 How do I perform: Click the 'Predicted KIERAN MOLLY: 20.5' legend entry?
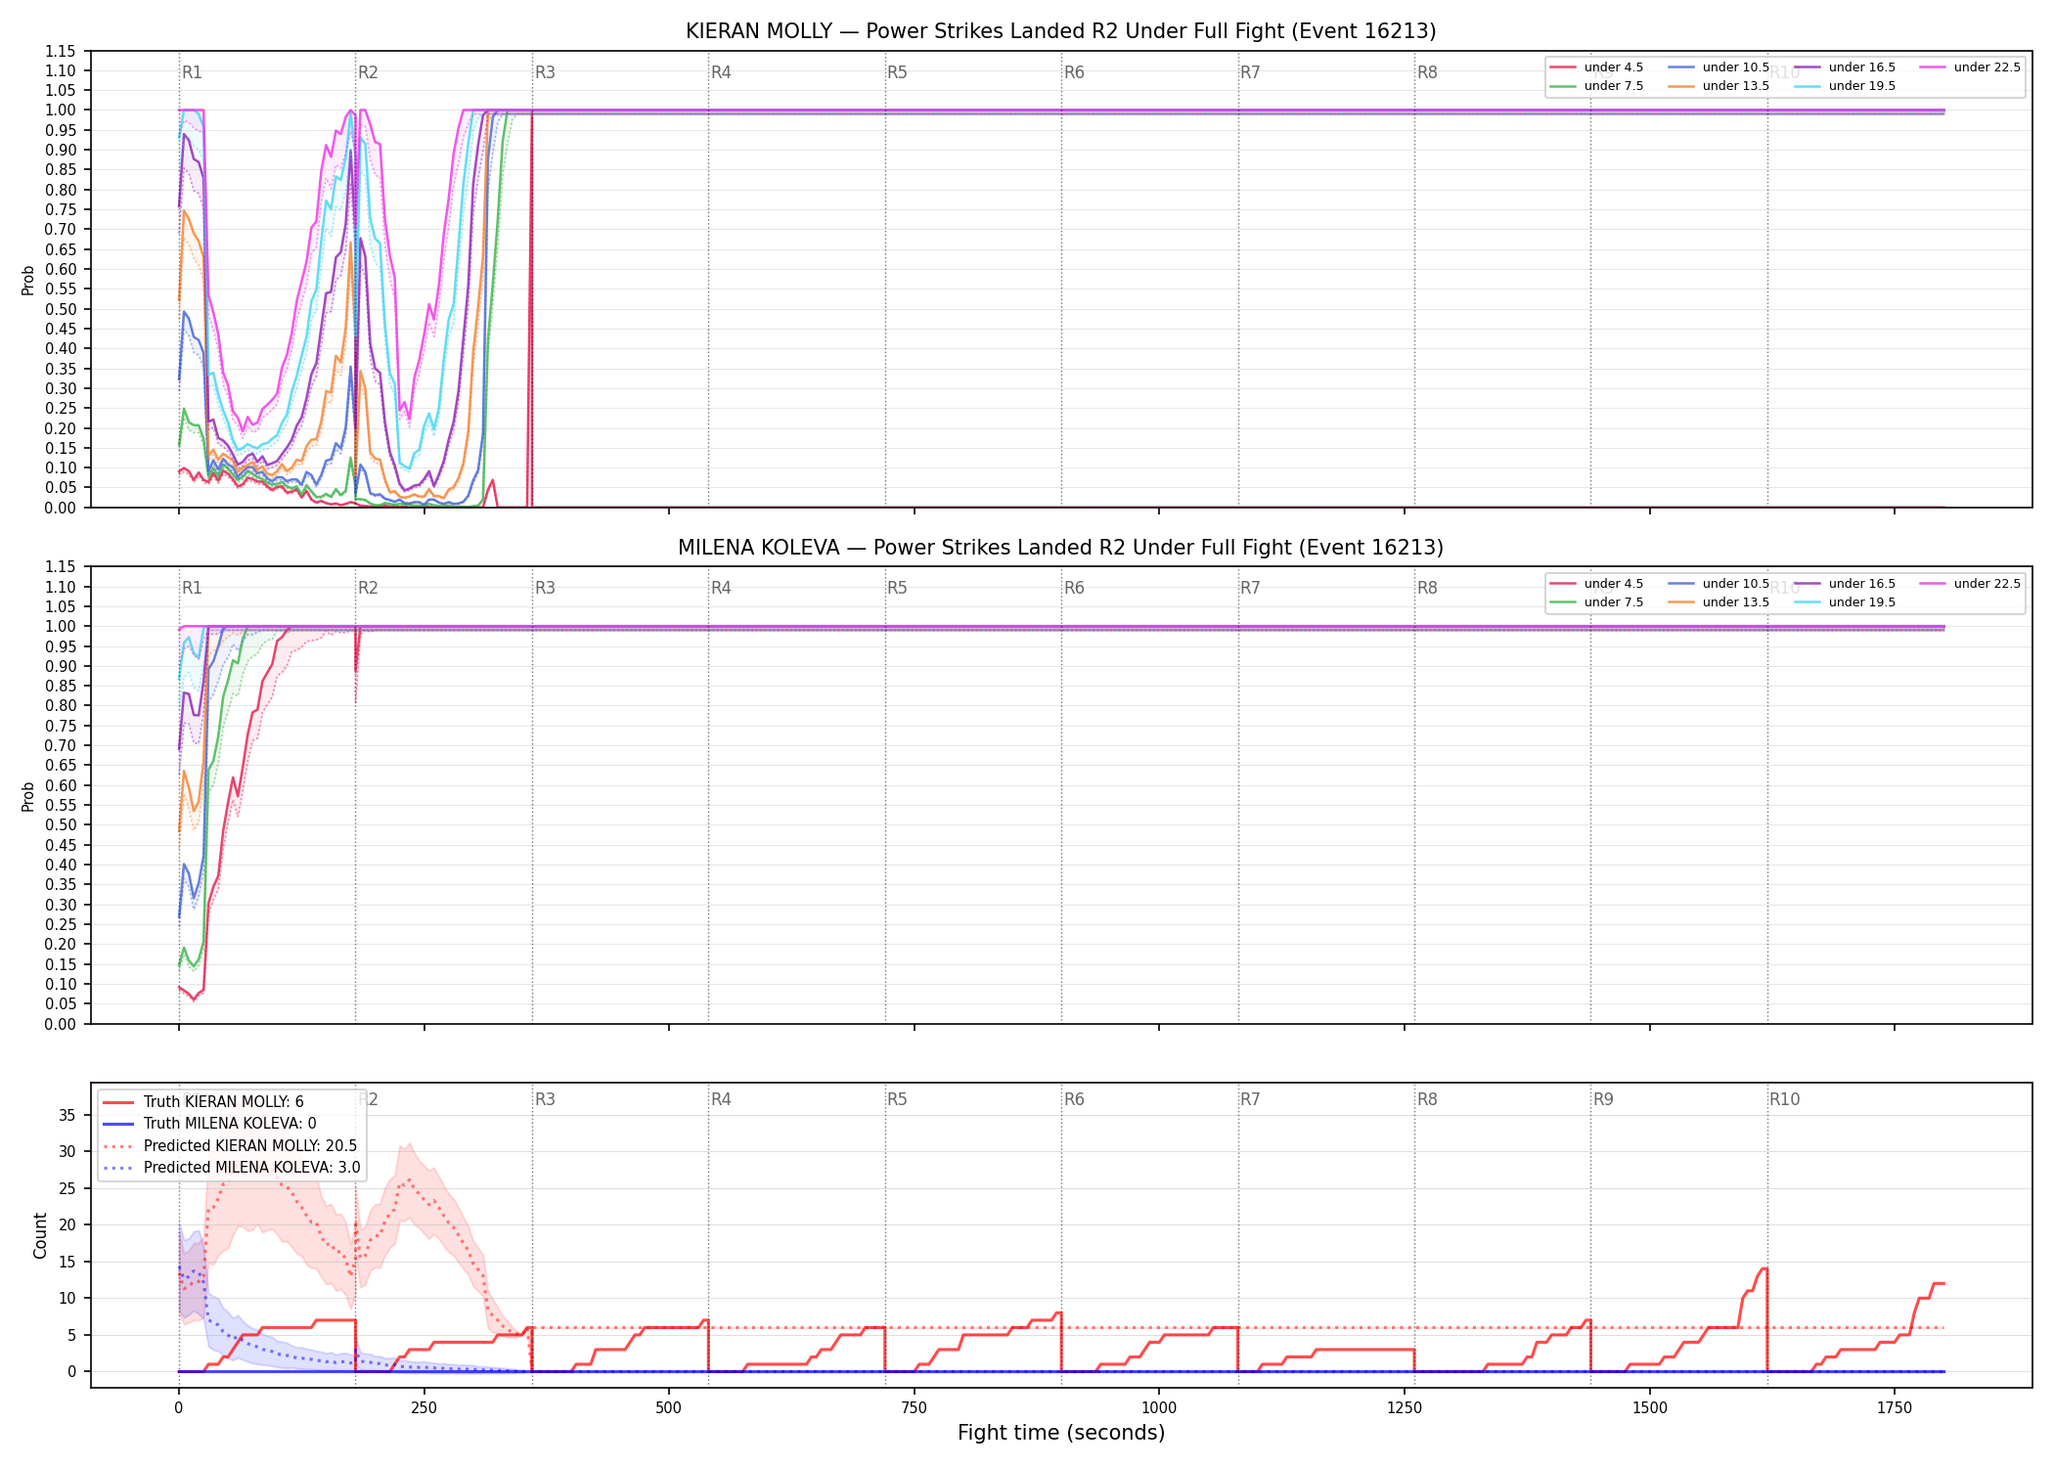230,1146
